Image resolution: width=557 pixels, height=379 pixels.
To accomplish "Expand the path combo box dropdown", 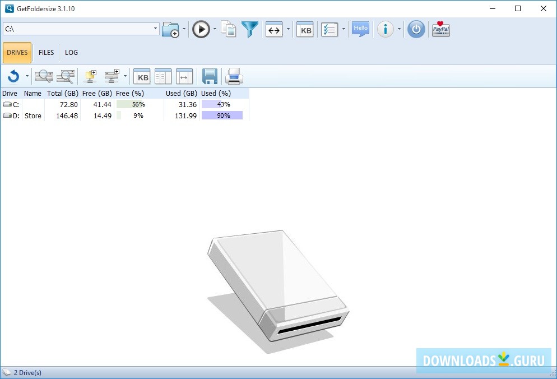I will tap(156, 29).
